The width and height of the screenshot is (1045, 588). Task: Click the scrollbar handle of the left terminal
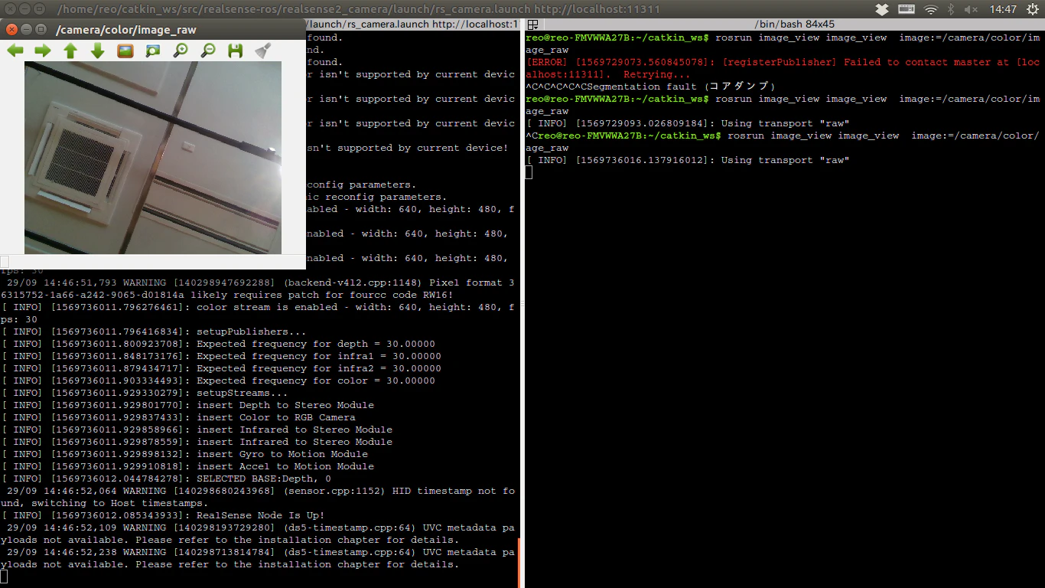tap(518, 563)
